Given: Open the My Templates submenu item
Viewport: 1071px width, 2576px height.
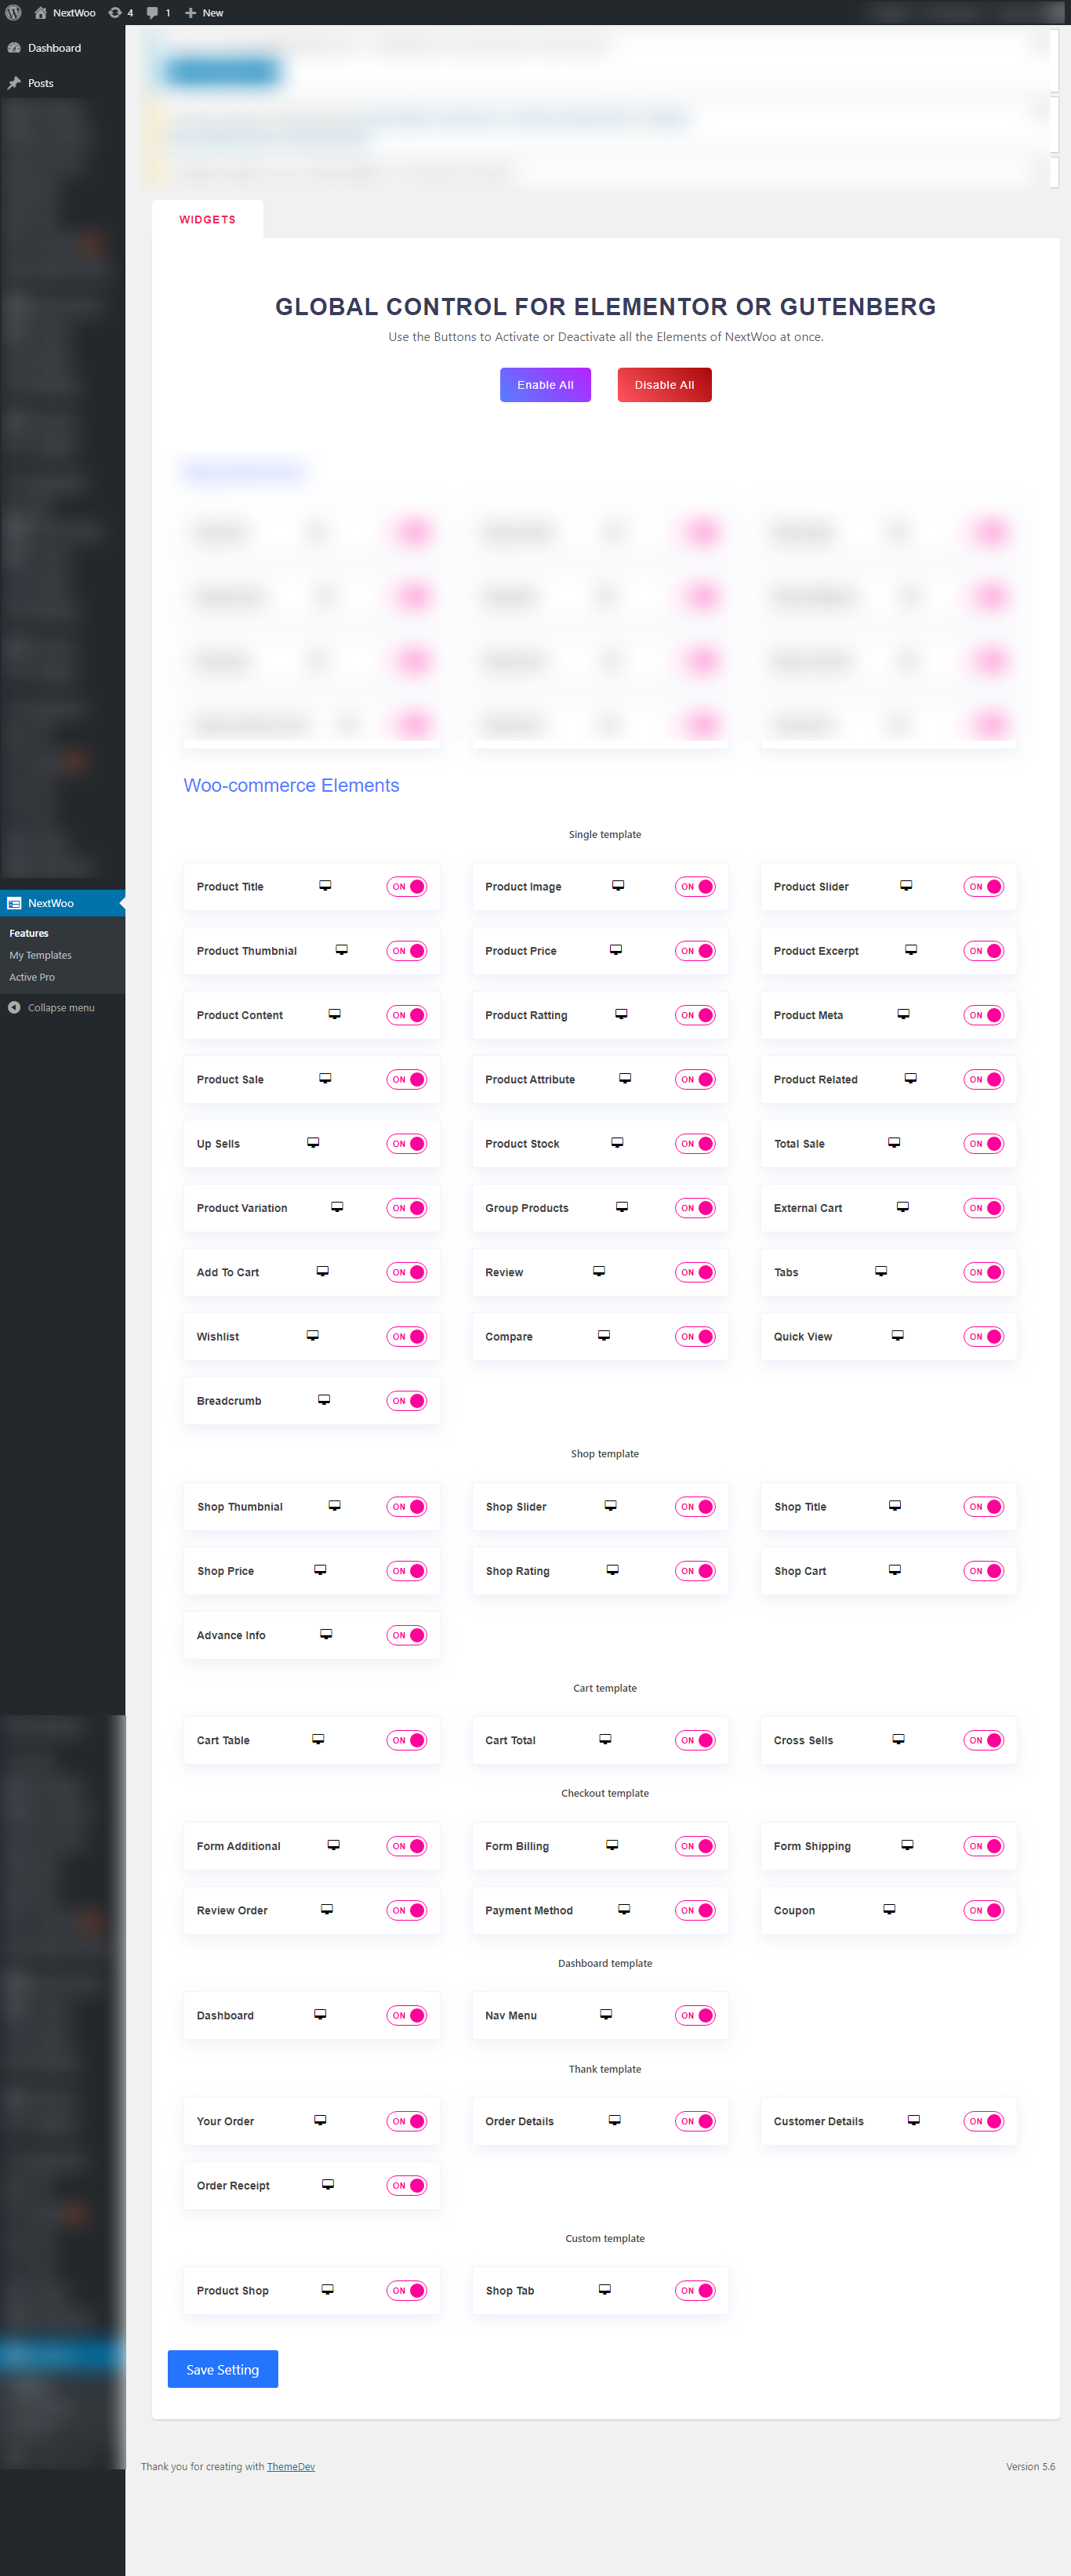Looking at the screenshot, I should point(40,955).
